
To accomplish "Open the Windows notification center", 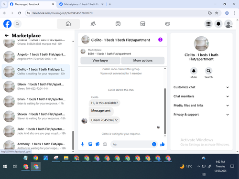I will [232, 167].
